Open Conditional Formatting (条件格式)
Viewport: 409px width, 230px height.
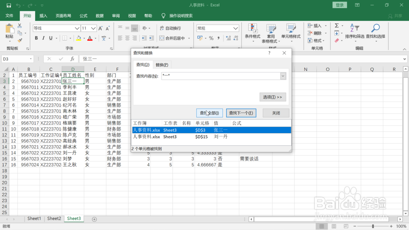pos(252,33)
